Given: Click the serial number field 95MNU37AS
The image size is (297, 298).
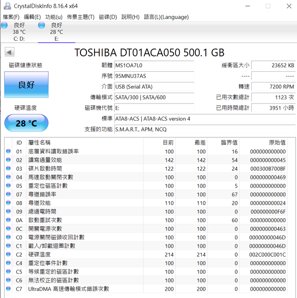Looking at the screenshot, I should coord(154,76).
